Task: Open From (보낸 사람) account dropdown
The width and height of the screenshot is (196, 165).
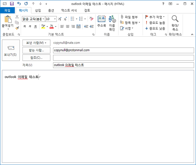Action: [36, 43]
